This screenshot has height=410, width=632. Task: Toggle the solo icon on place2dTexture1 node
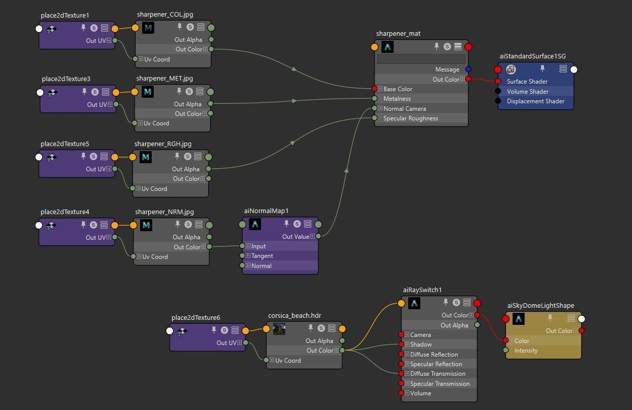click(x=94, y=29)
